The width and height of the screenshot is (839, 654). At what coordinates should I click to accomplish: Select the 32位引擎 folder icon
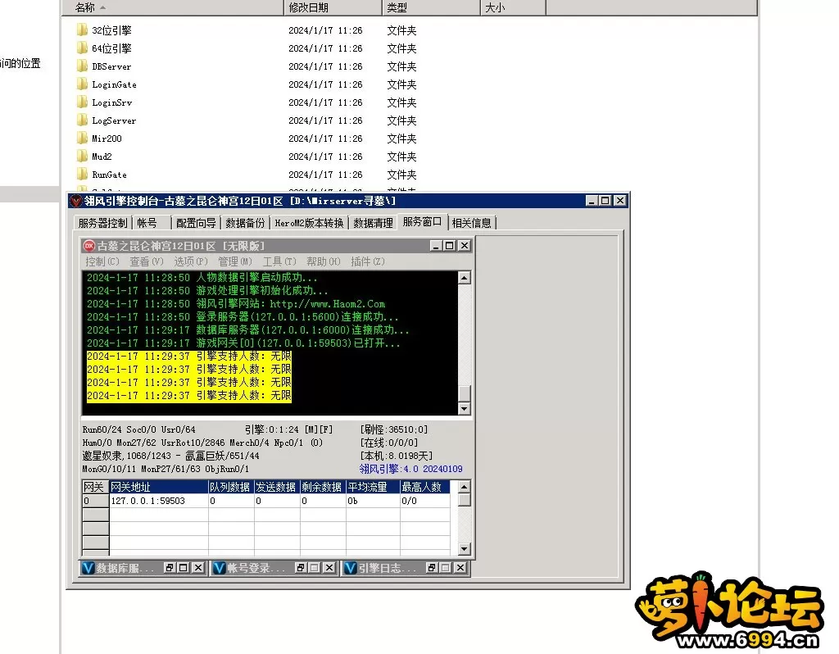[82, 30]
